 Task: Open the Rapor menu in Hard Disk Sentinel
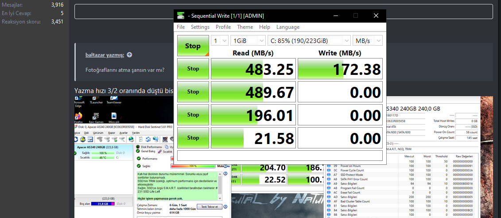(x=112, y=132)
